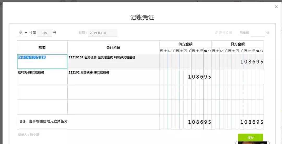282x144 pixels.
Task: Click the empty third row 会计科目 cell
Action: point(113,92)
